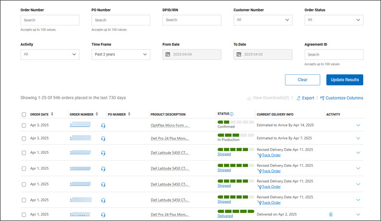This screenshot has height=221, width=381.
Task: Click Export link above the table
Action: coord(305,98)
